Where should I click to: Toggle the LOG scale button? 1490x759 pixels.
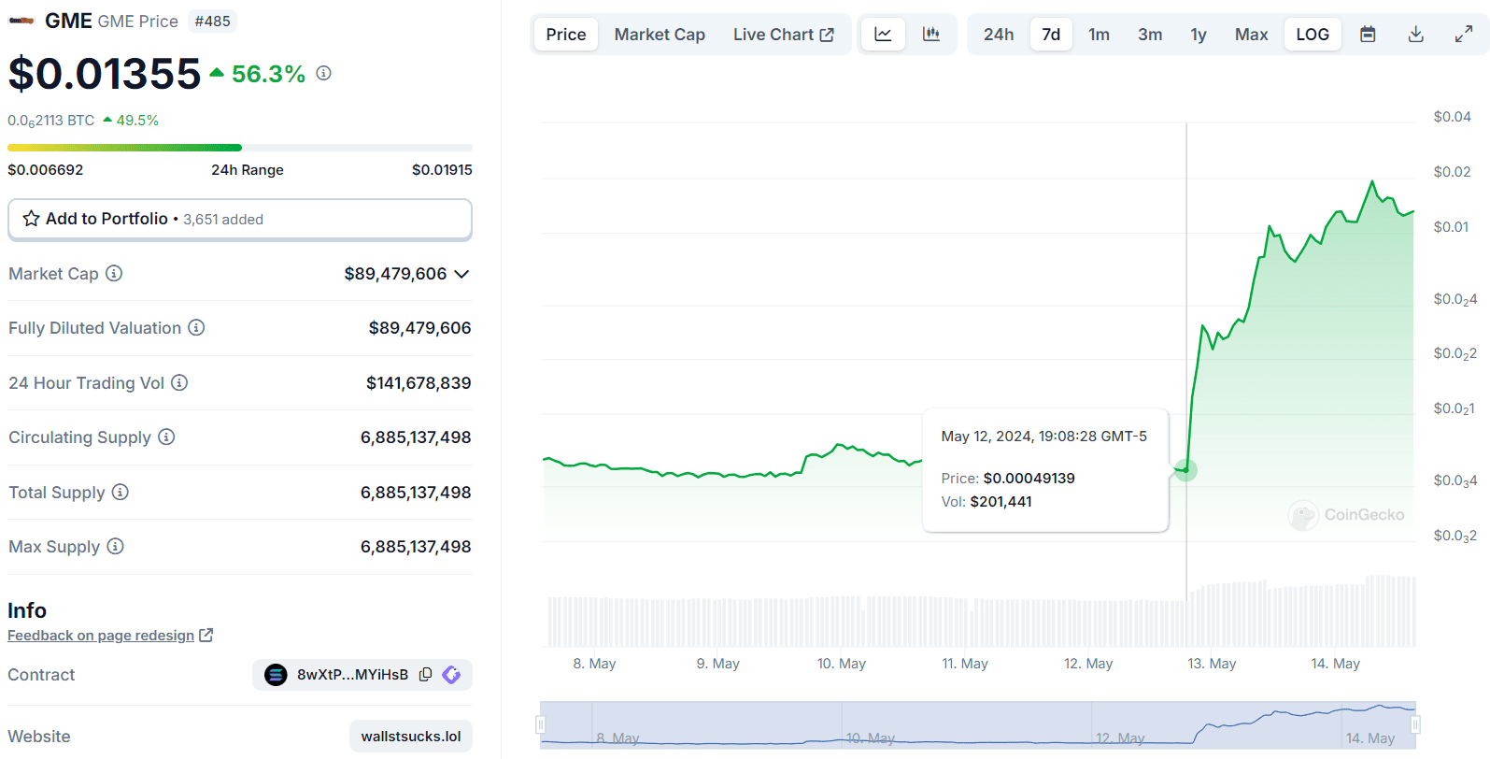pos(1313,35)
